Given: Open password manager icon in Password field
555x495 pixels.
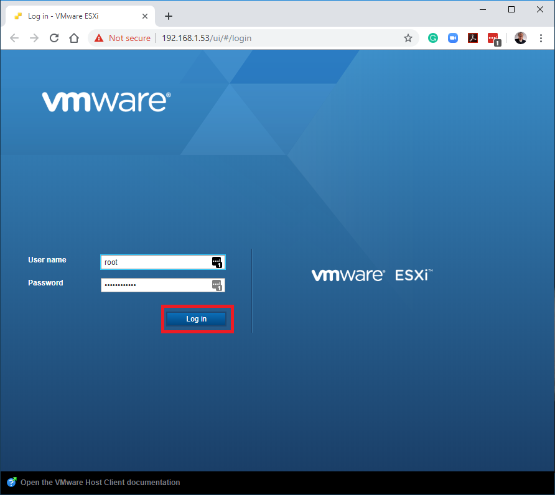Looking at the screenshot, I should 217,285.
